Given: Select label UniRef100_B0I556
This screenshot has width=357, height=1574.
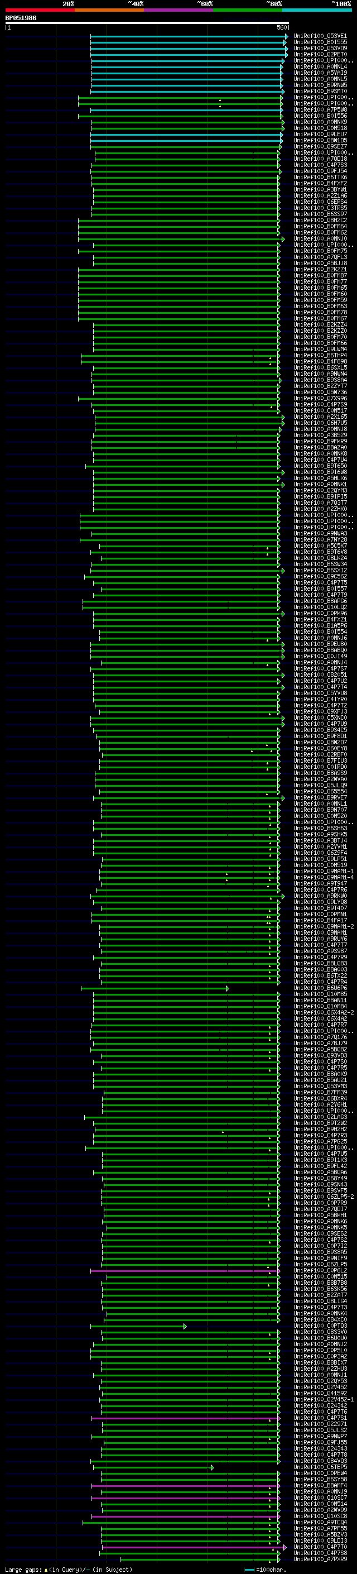Looking at the screenshot, I should point(320,116).
